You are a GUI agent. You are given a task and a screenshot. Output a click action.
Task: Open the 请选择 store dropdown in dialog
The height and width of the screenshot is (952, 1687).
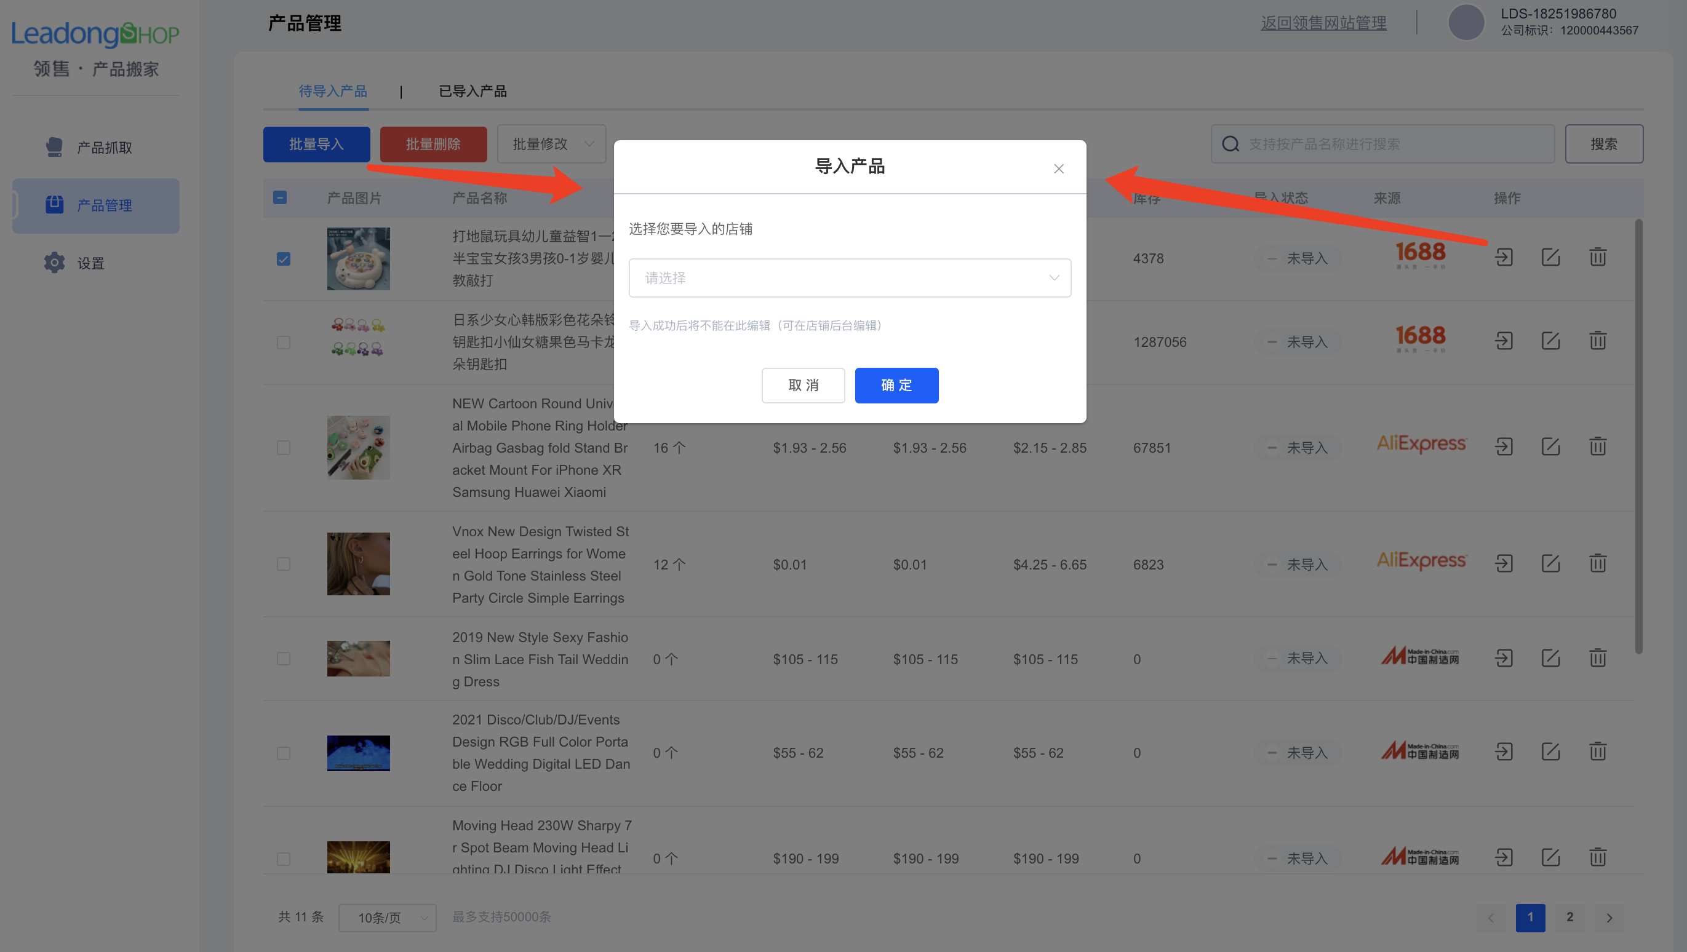click(850, 277)
